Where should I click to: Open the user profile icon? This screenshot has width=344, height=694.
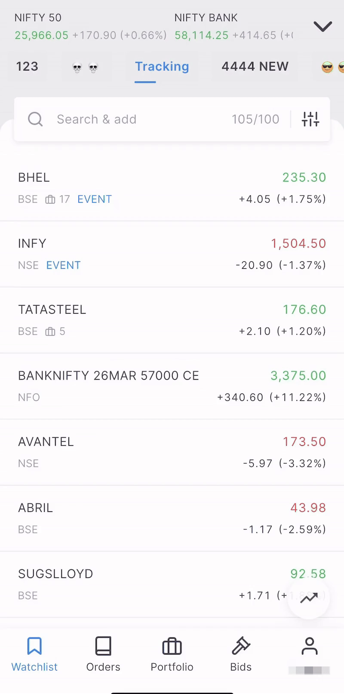(x=309, y=646)
